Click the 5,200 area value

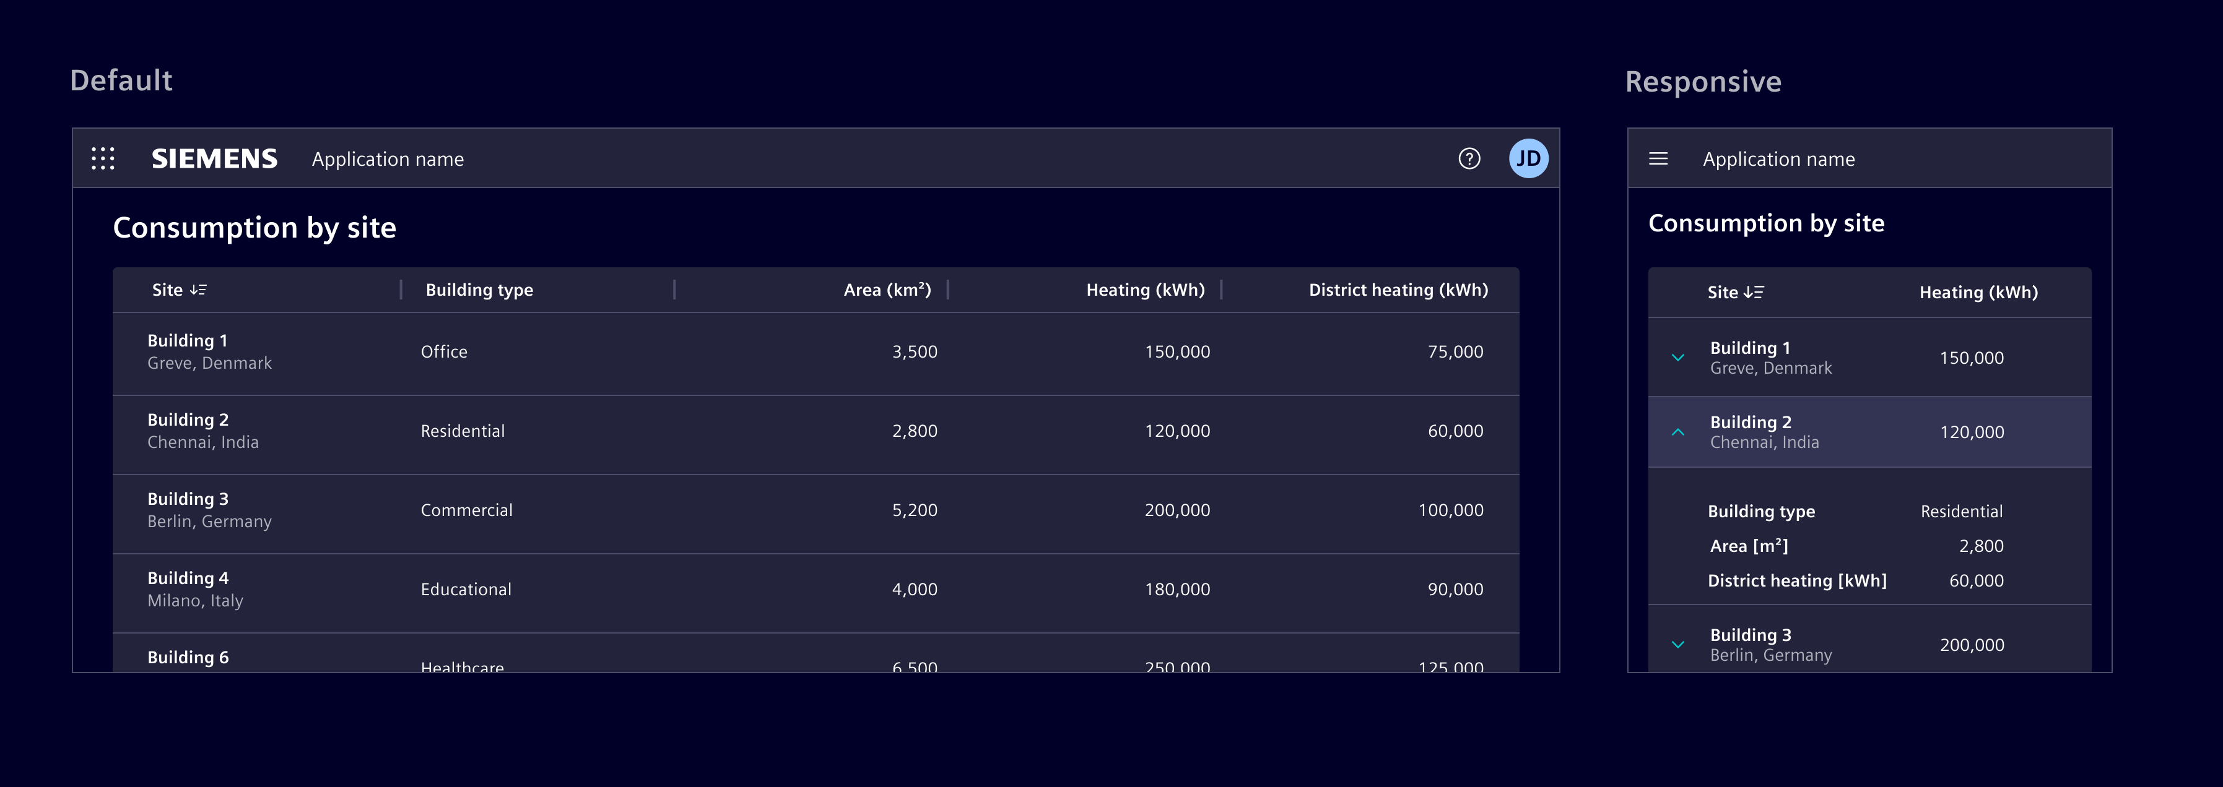[914, 510]
